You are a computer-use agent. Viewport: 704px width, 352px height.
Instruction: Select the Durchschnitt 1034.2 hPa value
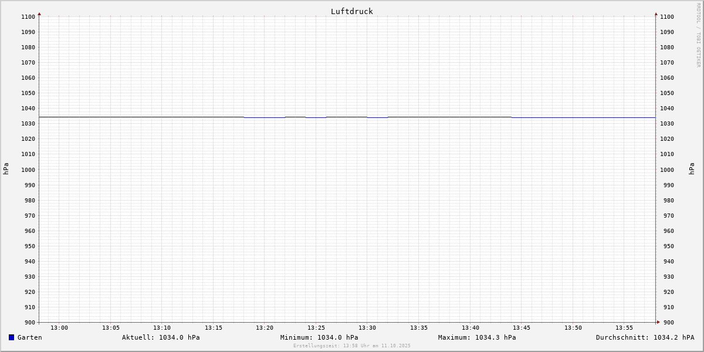pyautogui.click(x=645, y=337)
